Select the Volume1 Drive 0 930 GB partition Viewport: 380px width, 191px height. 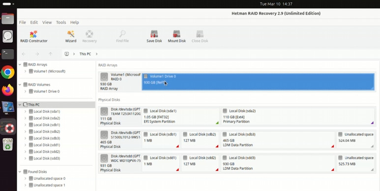pos(258,82)
